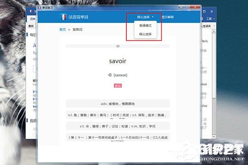
Task: Click the progress bar showing 10
Action: (118, 46)
